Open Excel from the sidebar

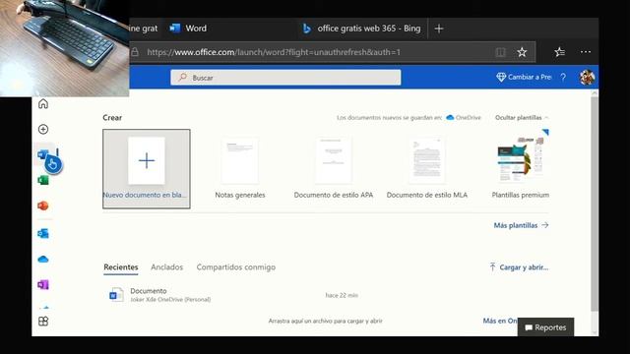[43, 180]
